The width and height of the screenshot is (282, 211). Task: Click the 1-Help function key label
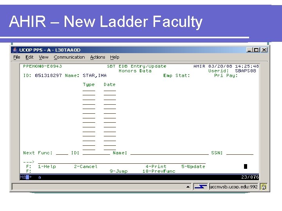tap(47, 166)
